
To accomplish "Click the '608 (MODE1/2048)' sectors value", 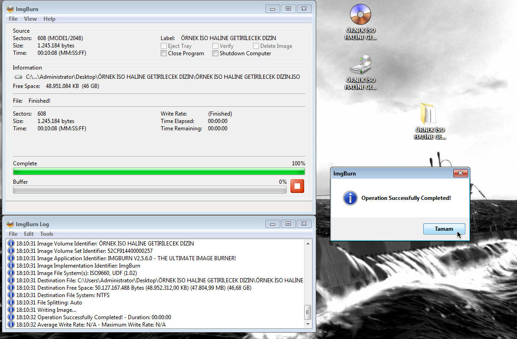I will click(x=60, y=38).
